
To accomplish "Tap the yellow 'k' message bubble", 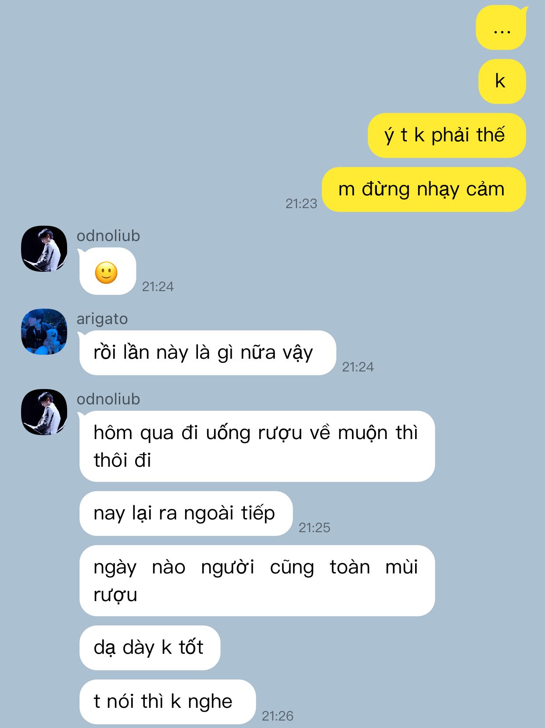I will [502, 82].
